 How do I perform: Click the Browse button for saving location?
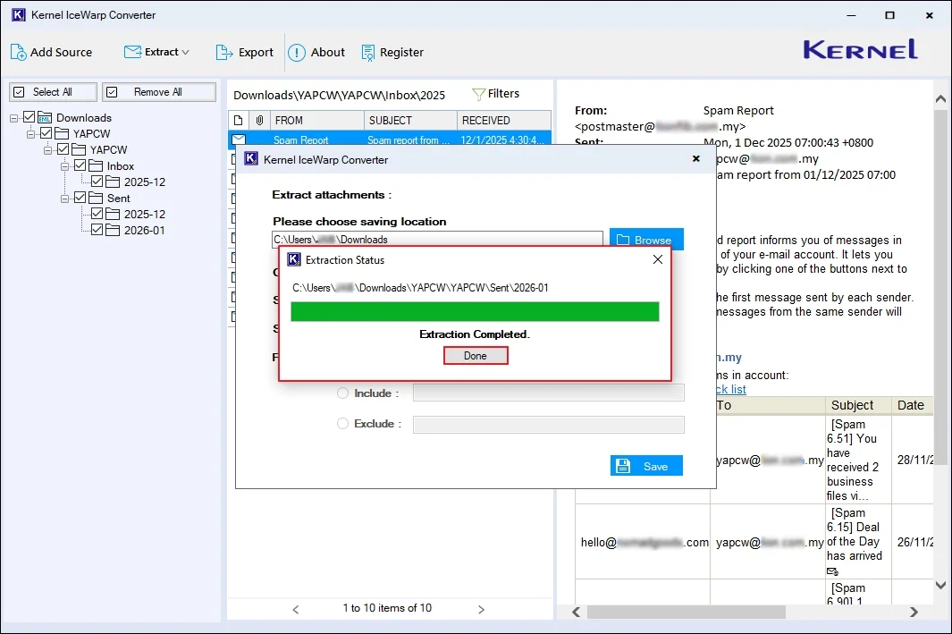pos(645,239)
